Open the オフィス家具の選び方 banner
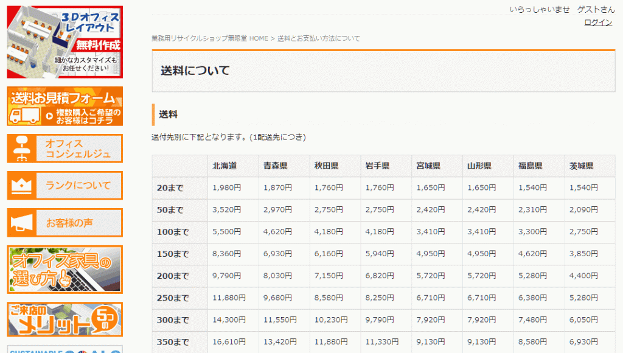The image size is (623, 353). click(64, 270)
